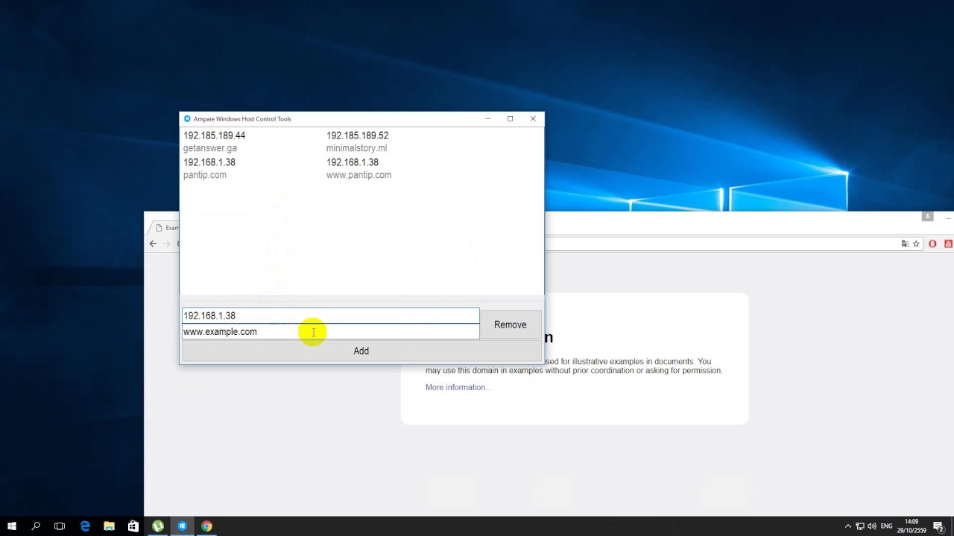Viewport: 954px width, 536px height.
Task: Click the Remove button
Action: coord(510,325)
